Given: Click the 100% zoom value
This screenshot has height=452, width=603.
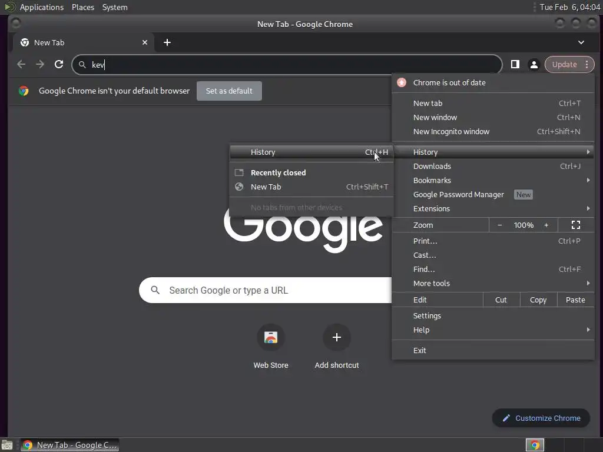Looking at the screenshot, I should tap(524, 225).
